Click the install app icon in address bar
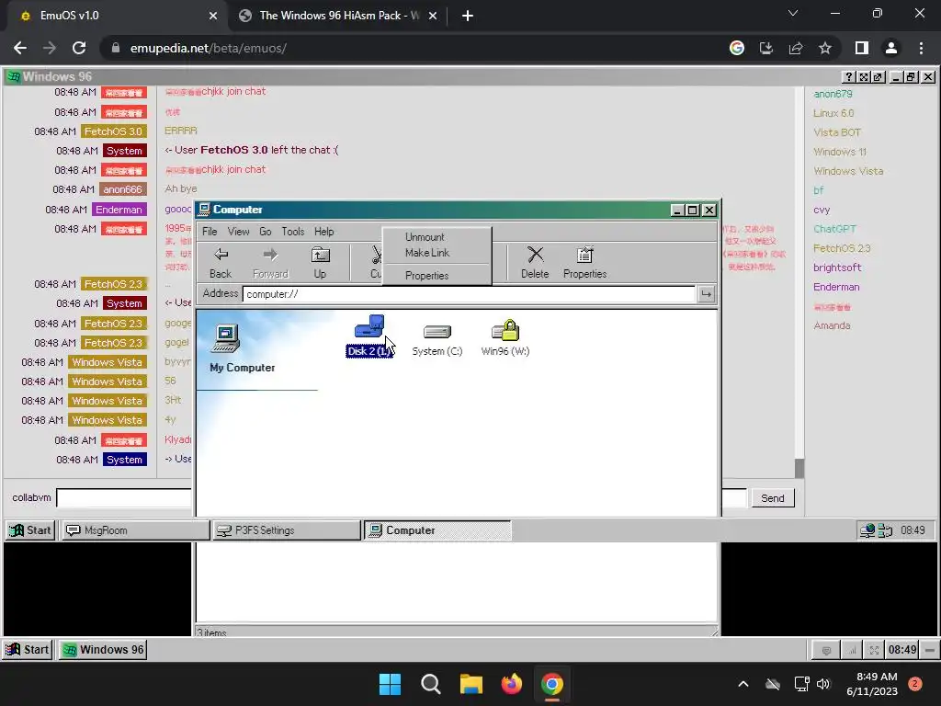The height and width of the screenshot is (706, 941). point(766,48)
